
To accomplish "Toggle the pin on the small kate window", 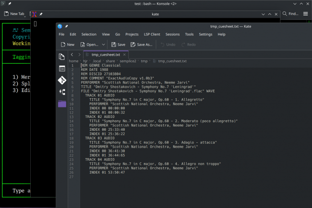I will (41, 14).
